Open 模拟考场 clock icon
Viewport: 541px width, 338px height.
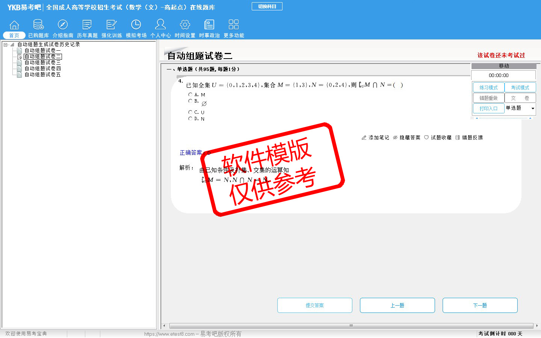136,25
